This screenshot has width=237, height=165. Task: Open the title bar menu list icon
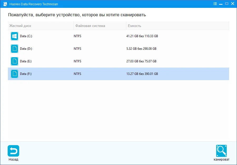coord(215,4)
